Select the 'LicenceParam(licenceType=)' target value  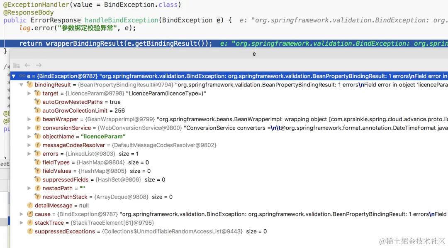point(166,93)
